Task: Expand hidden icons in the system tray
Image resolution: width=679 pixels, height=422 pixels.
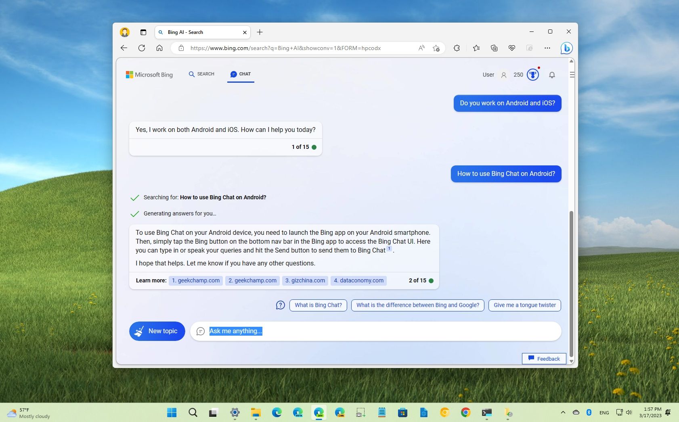Action: [563, 412]
